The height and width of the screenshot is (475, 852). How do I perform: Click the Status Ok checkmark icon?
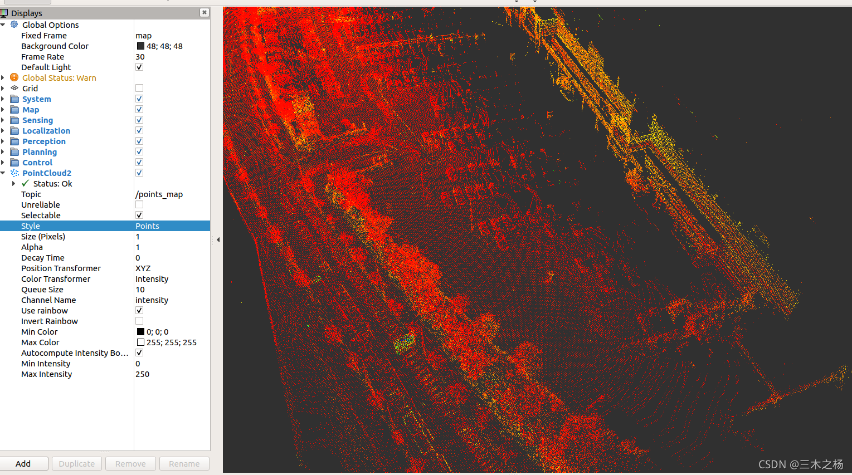25,183
